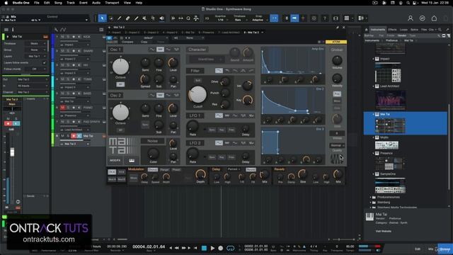Viewport: 453px width, 255px height.
Task: Click the automation curve icon above tracks
Action: point(63,30)
